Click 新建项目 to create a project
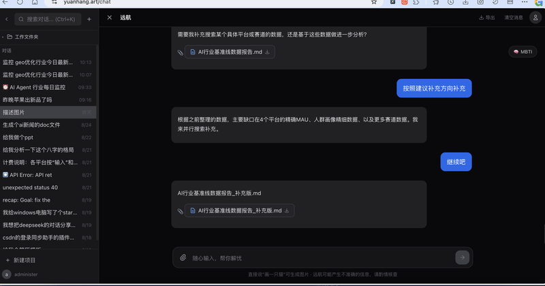This screenshot has height=286, width=545. pos(21,260)
